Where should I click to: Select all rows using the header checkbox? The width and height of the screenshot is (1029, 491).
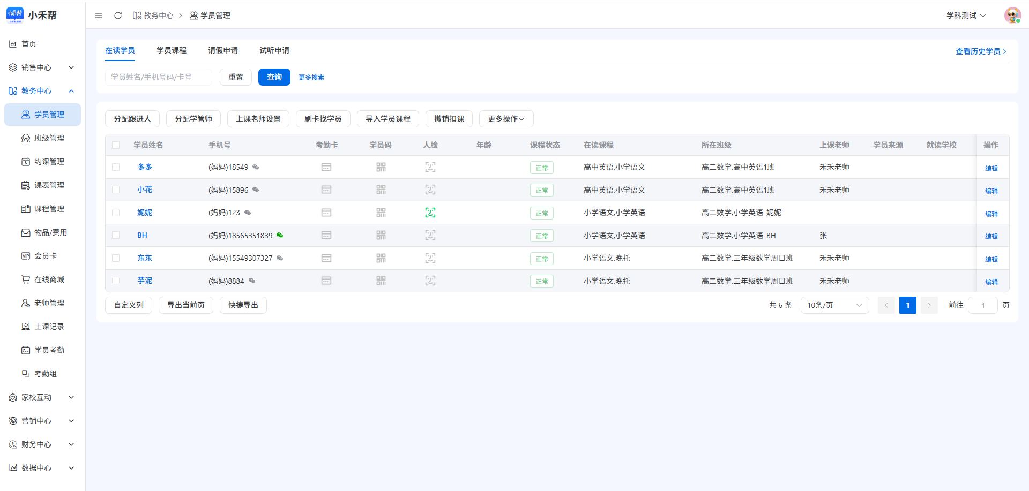[116, 145]
